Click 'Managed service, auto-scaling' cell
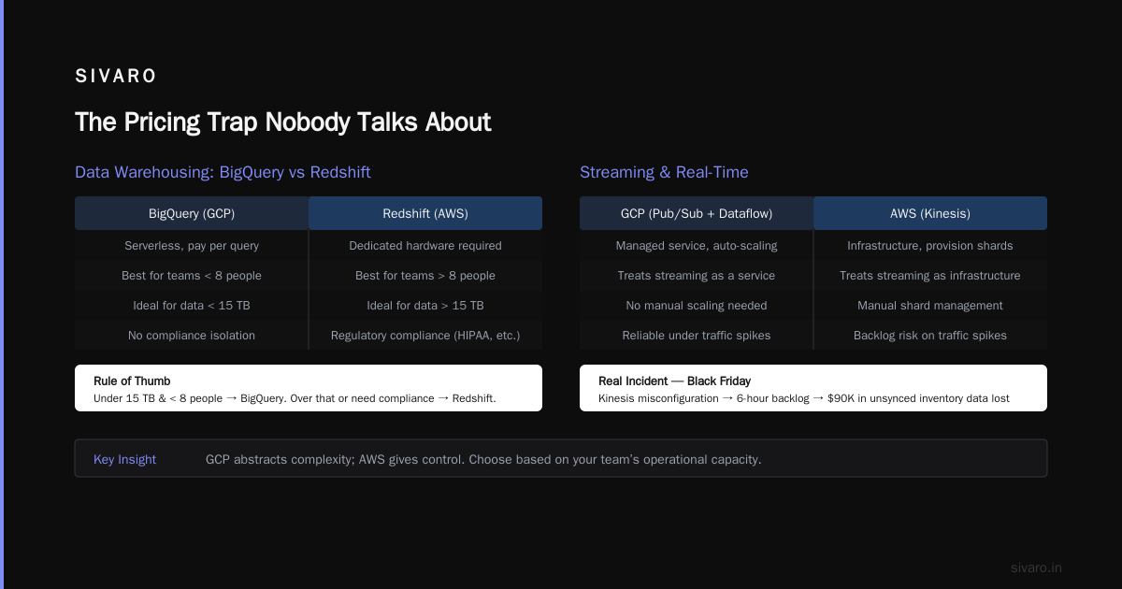1122x589 pixels. [x=697, y=246]
